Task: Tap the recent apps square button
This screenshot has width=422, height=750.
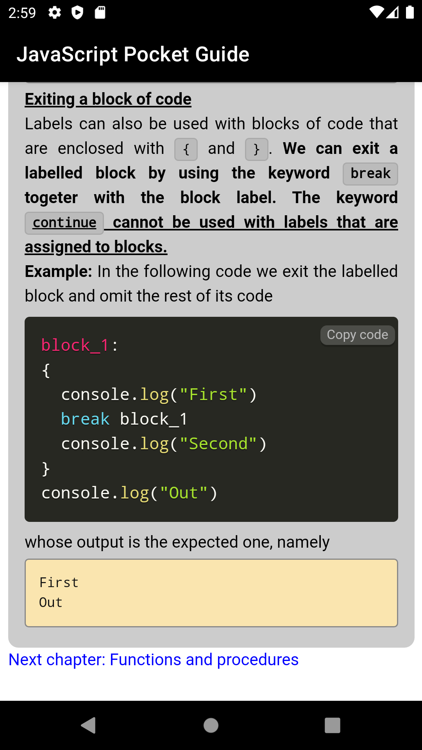Action: [333, 725]
